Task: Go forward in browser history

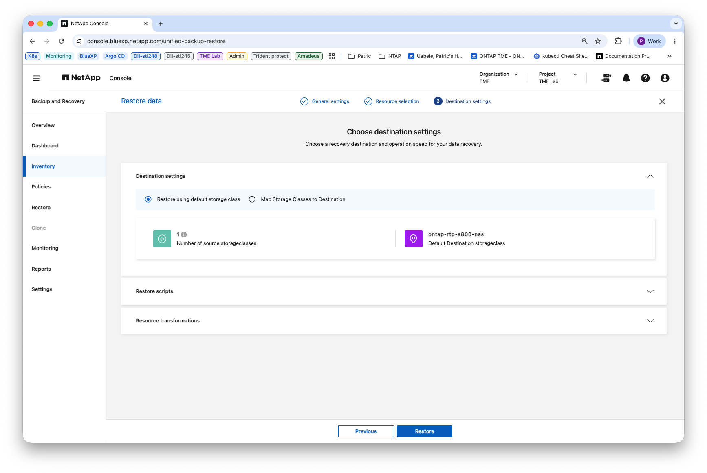Action: (x=47, y=41)
